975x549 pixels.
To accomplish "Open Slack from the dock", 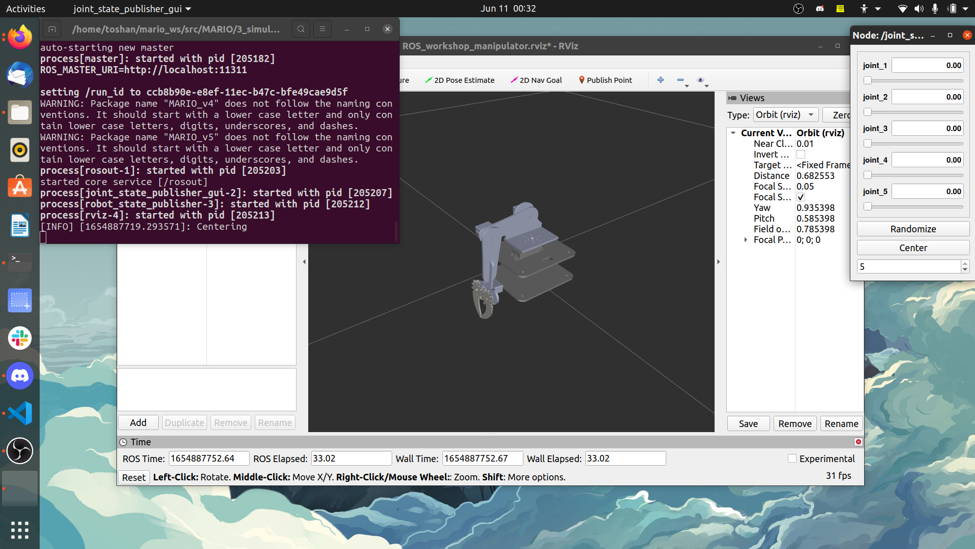I will tap(20, 338).
